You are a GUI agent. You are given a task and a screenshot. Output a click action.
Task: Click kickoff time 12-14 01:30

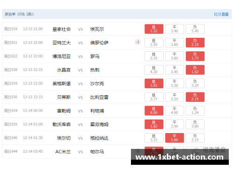33,138
